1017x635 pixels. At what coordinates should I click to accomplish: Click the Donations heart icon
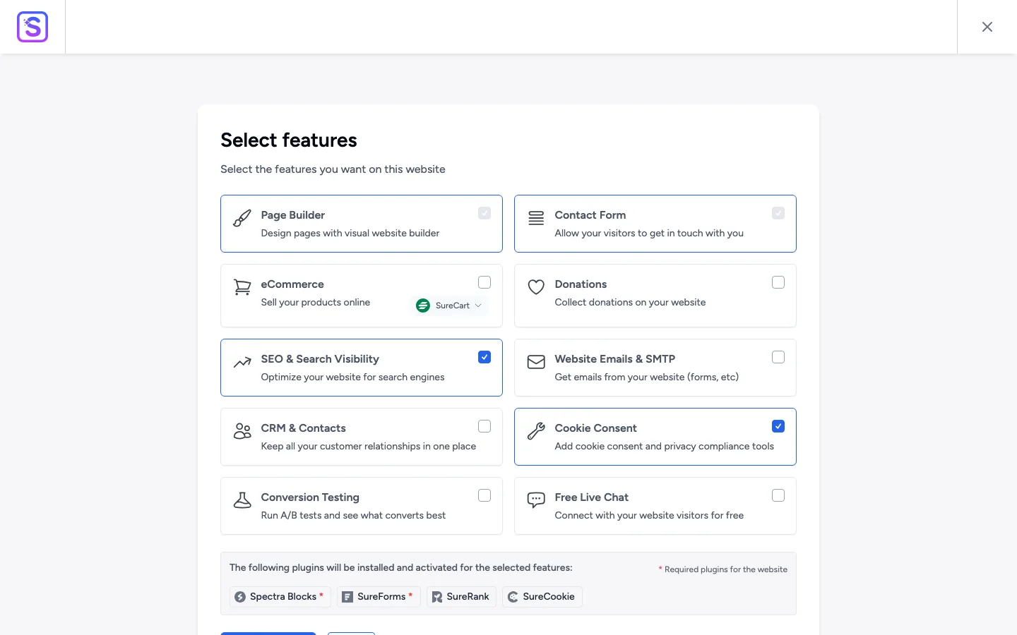tap(536, 287)
